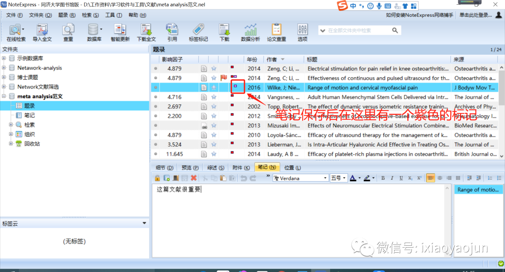505x272 pixels.
Task: Toggle read status dot on the Topp 2002 row
Action: point(156,106)
